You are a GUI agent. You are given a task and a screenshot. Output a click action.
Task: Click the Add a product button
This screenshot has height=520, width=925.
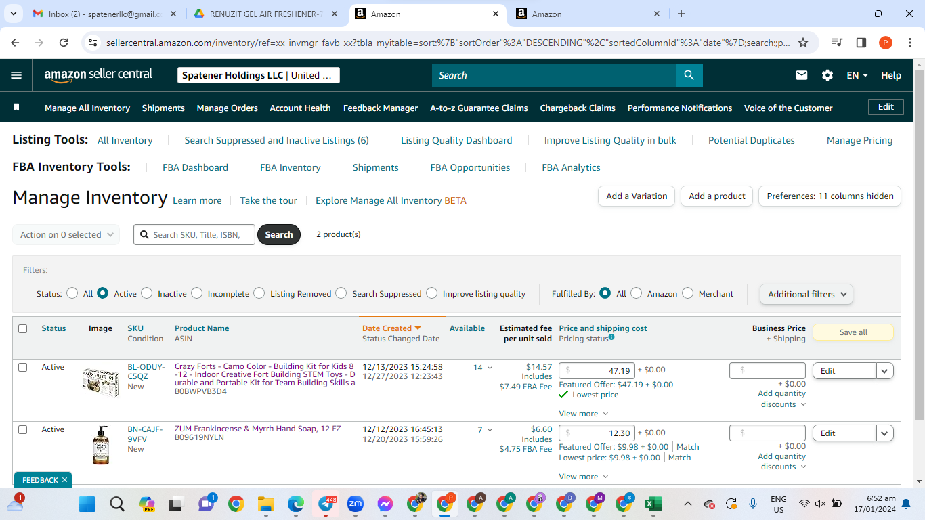[x=717, y=196]
